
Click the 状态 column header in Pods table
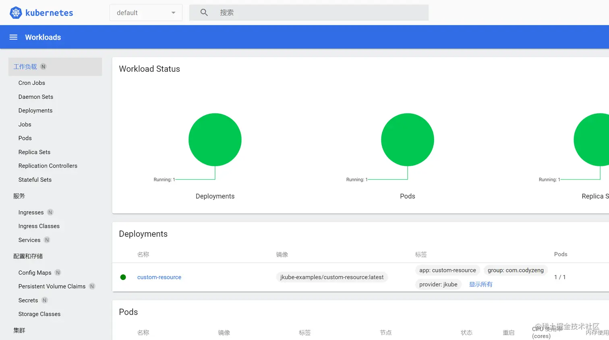pyautogui.click(x=466, y=333)
